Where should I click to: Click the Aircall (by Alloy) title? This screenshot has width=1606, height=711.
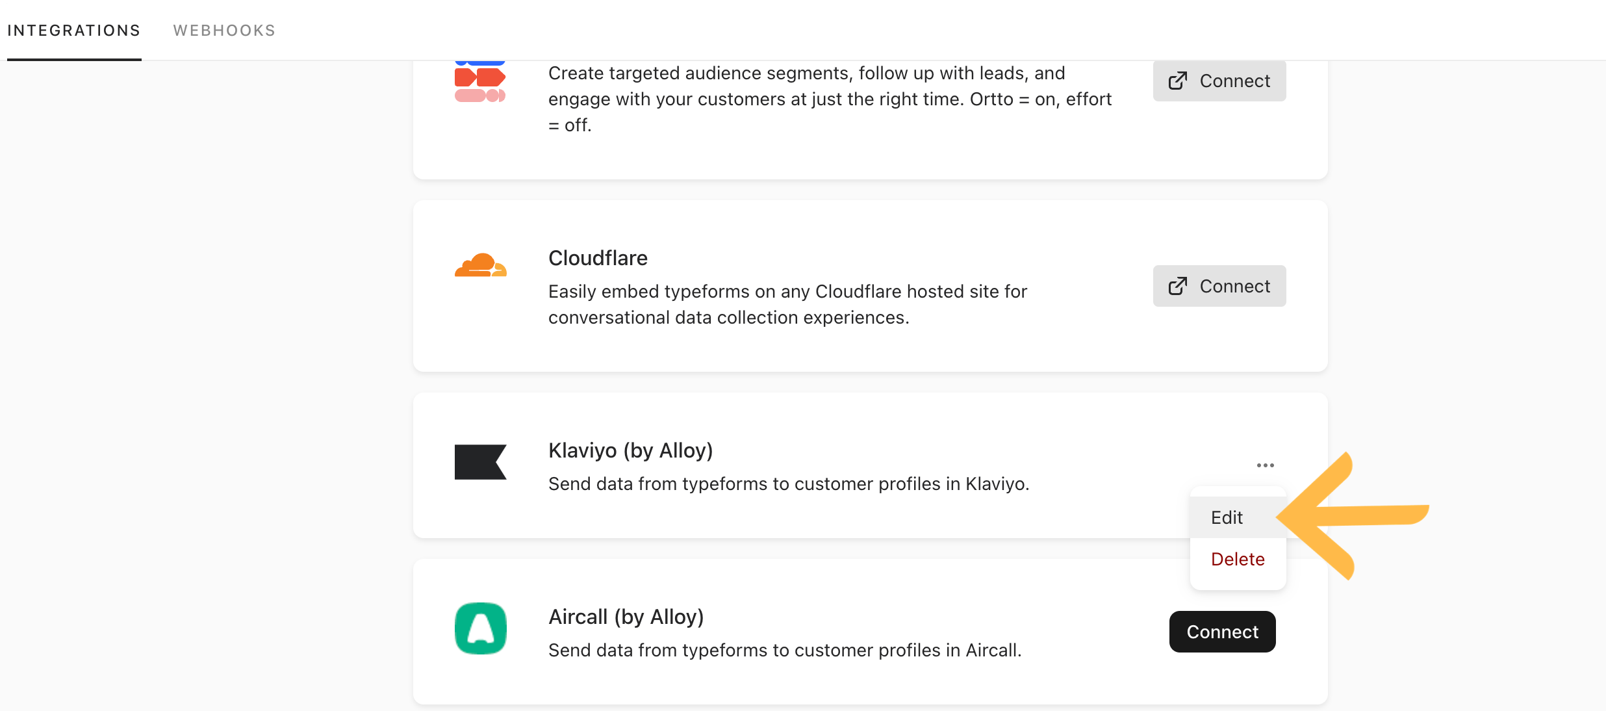pos(626,617)
